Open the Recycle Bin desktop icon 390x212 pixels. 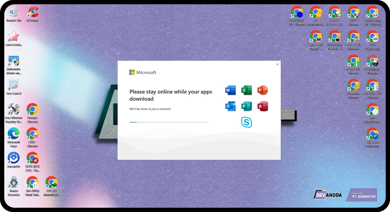tap(14, 14)
